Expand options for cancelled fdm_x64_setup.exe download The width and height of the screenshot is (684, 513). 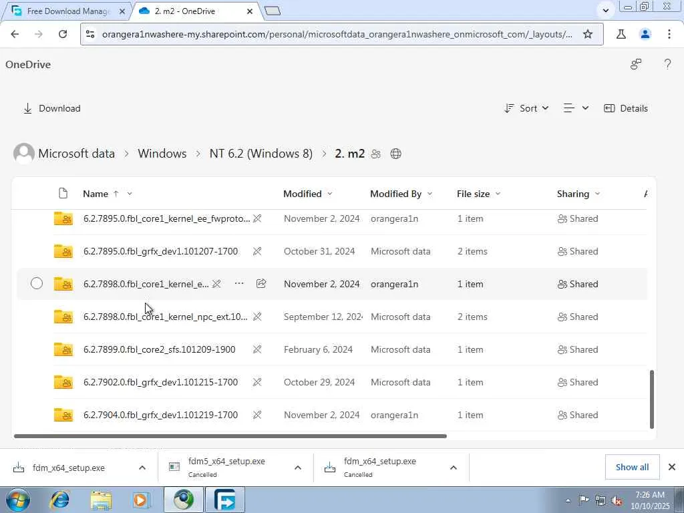(454, 468)
